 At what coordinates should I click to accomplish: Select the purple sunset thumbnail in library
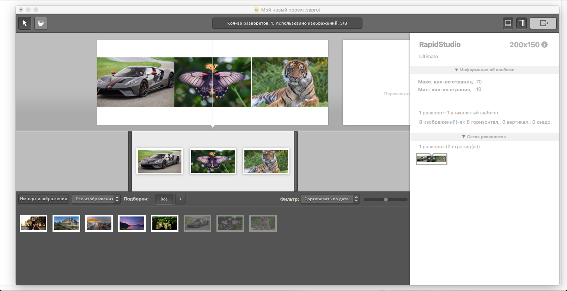pos(132,224)
